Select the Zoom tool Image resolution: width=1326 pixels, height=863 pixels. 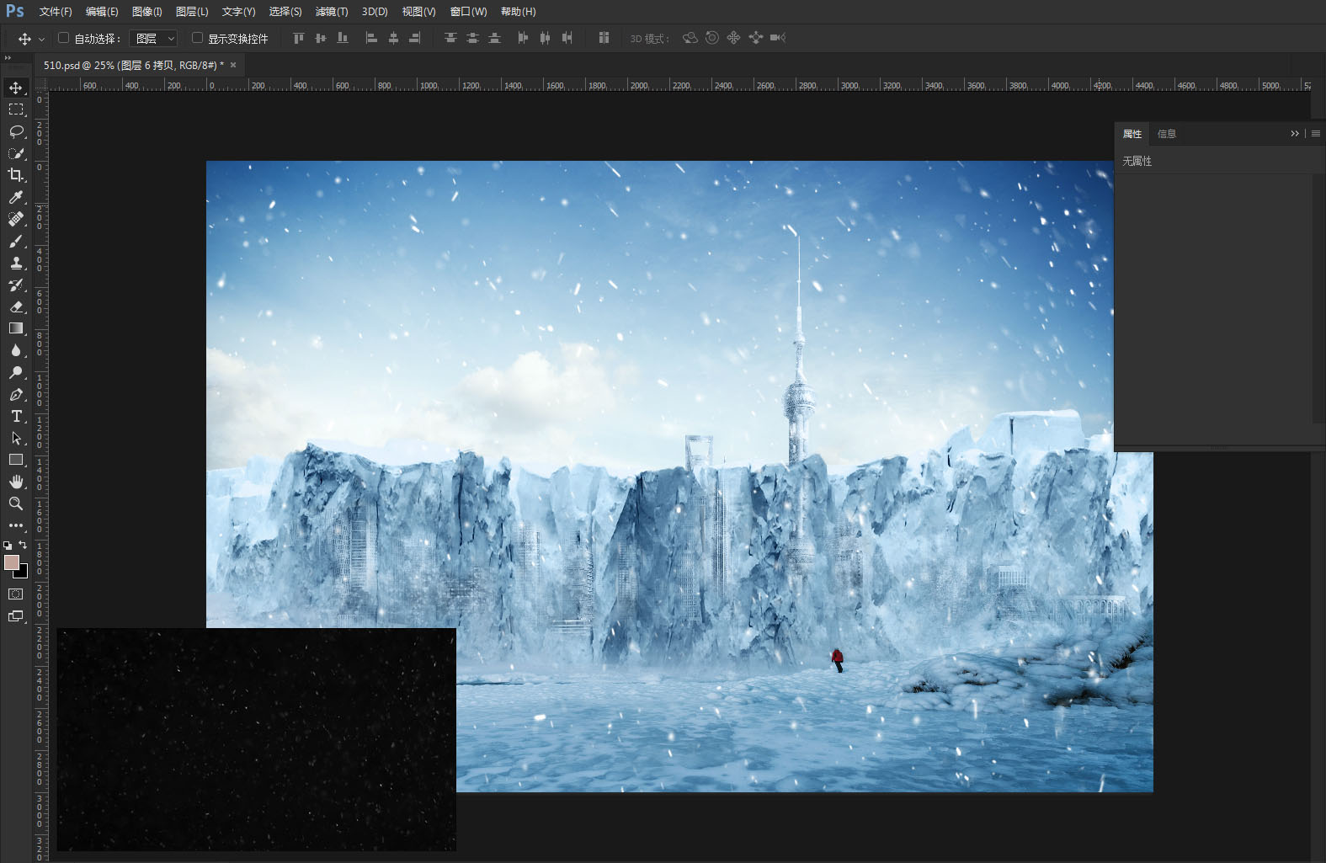[16, 503]
